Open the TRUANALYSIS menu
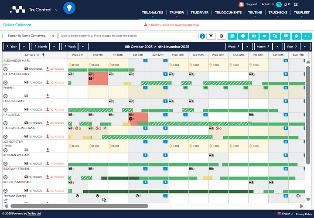314x218 pixels. pos(152,13)
